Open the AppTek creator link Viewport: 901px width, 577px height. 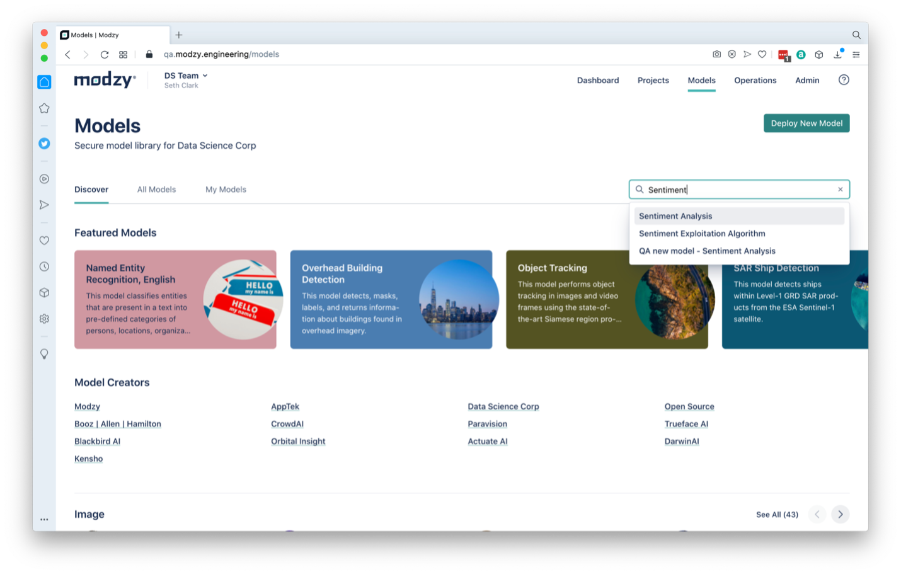(285, 407)
